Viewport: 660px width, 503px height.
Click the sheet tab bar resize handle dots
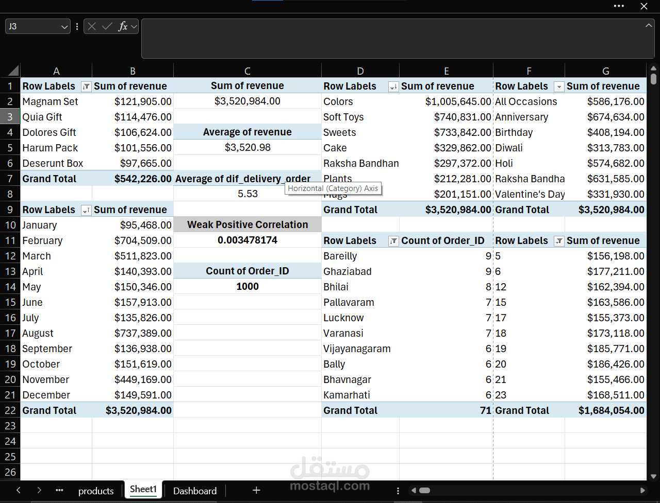coord(398,491)
